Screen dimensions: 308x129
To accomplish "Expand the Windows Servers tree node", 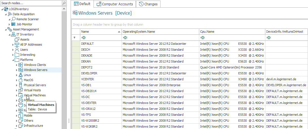I will tap(16, 70).
